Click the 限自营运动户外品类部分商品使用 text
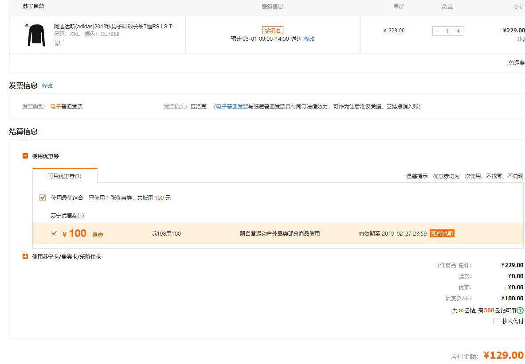 [x=280, y=234]
